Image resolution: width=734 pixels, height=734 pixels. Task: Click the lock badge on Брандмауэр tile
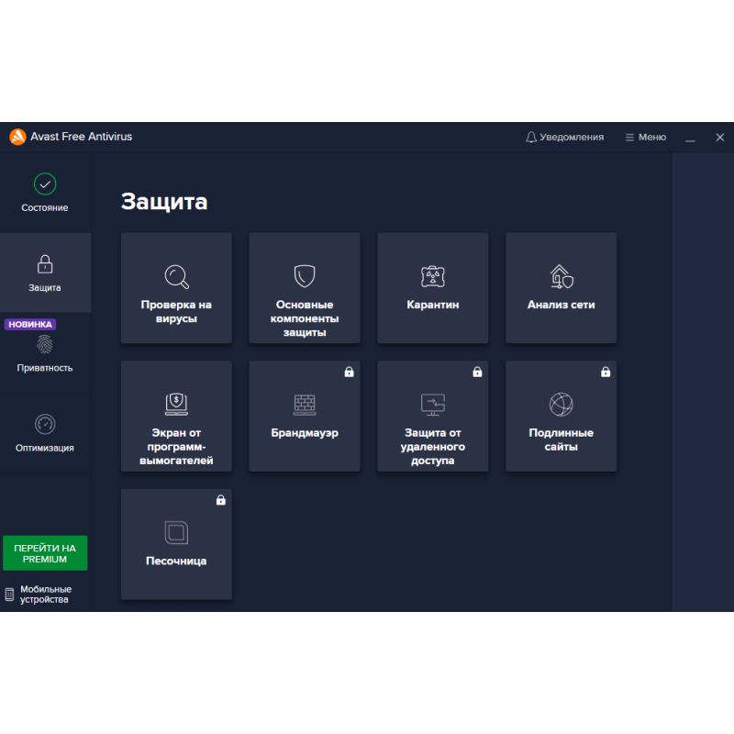[x=349, y=372]
